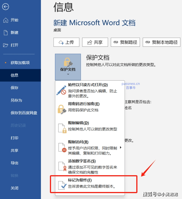Open 开始 in the sidebar

(x=20, y=20)
